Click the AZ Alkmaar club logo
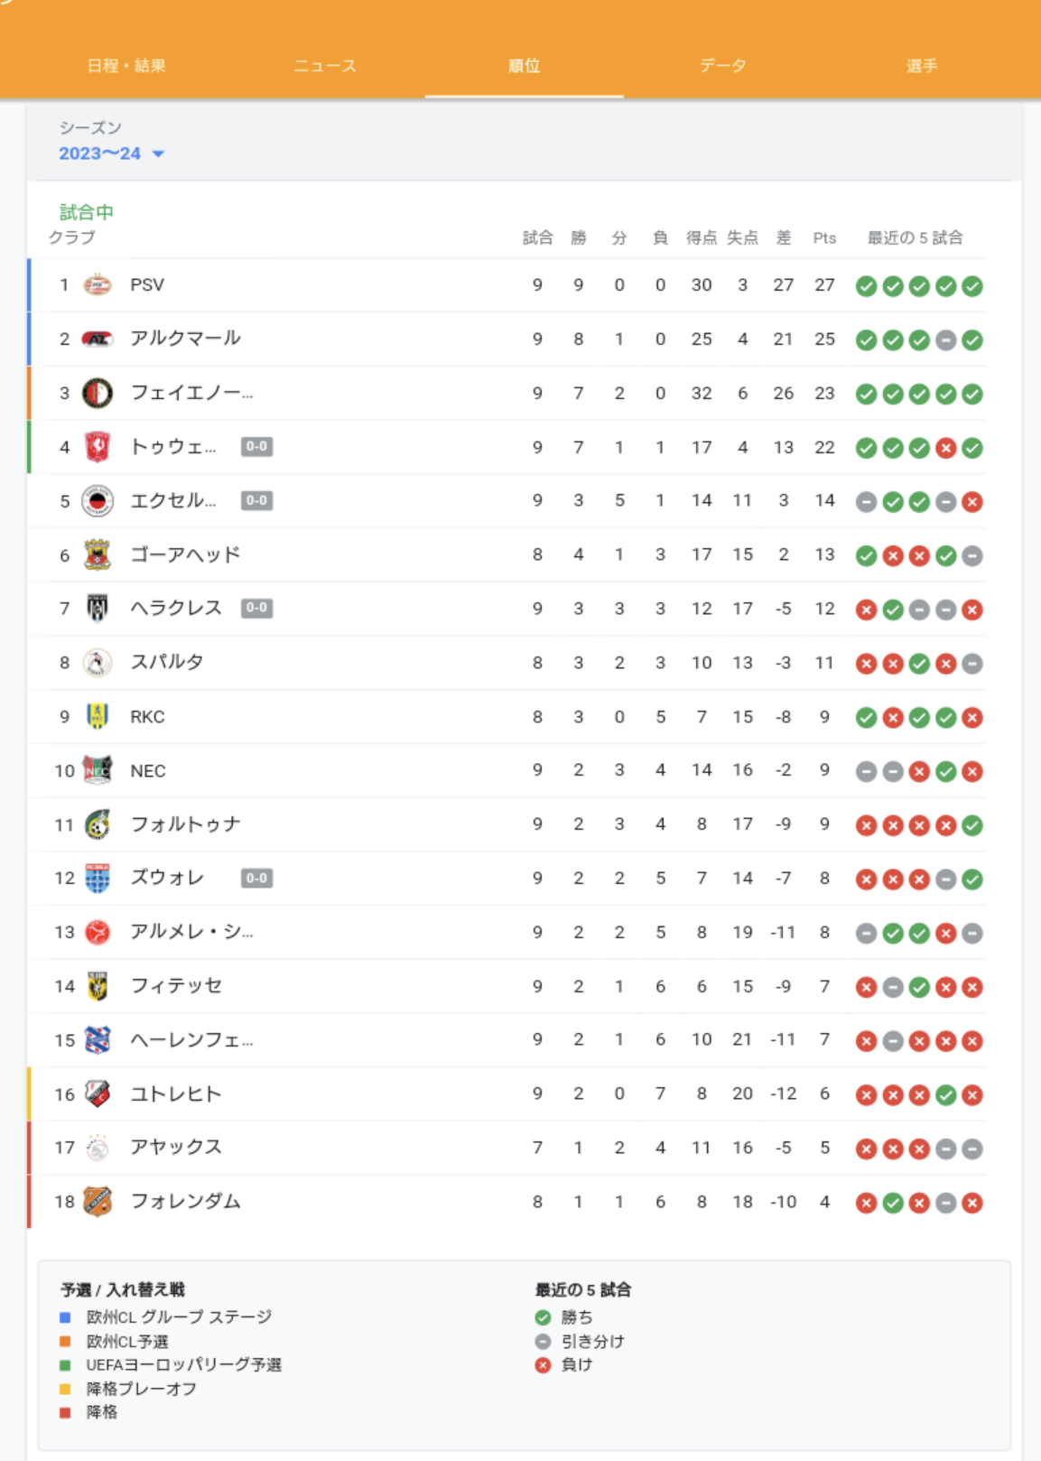 click(x=97, y=340)
